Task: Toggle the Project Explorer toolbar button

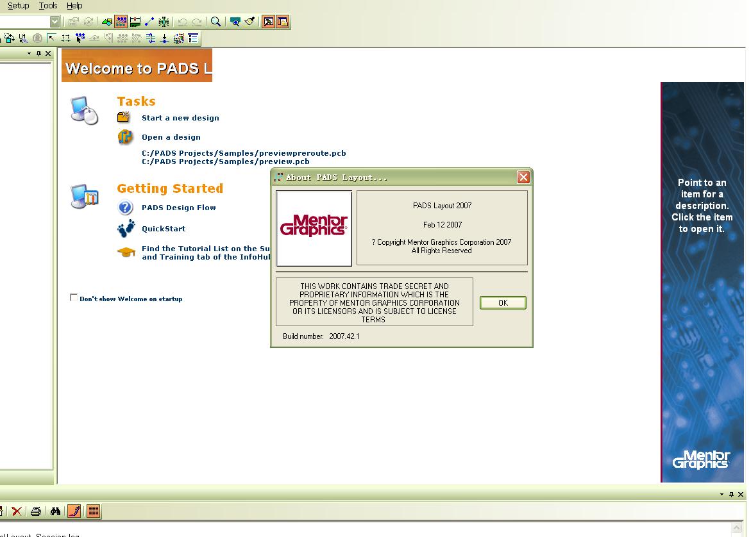Action: click(x=283, y=22)
